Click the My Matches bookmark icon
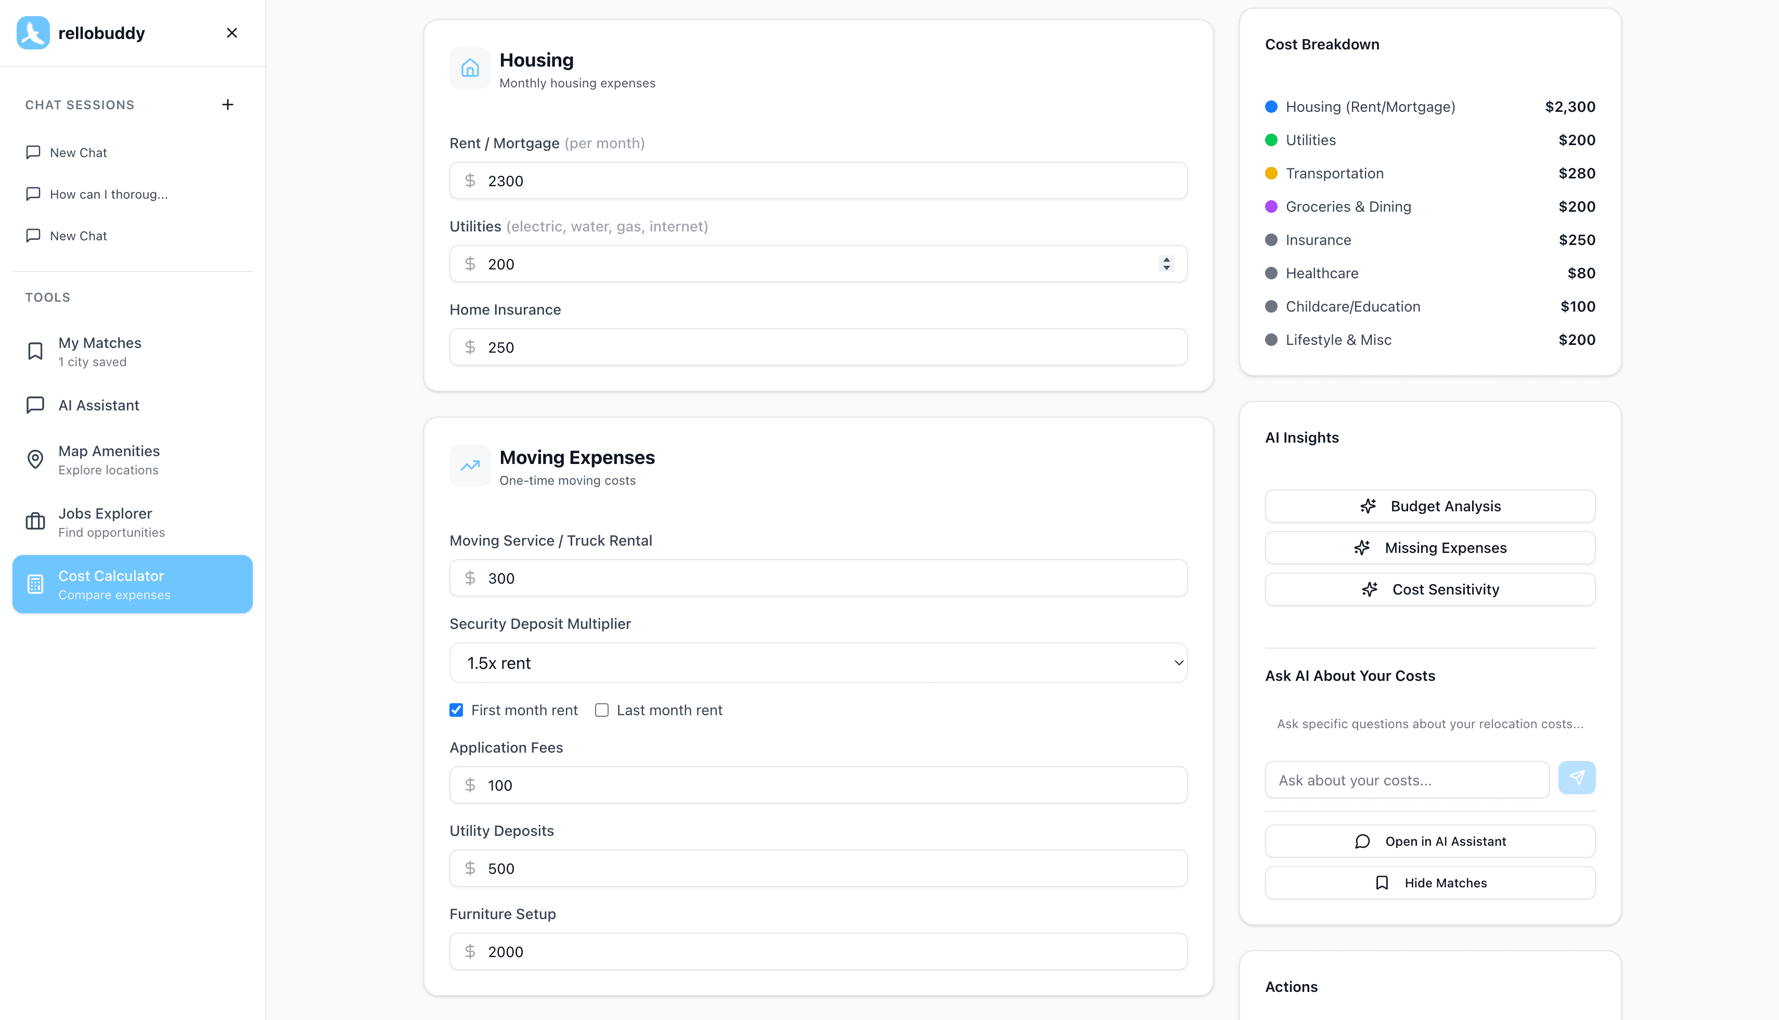 pos(35,351)
